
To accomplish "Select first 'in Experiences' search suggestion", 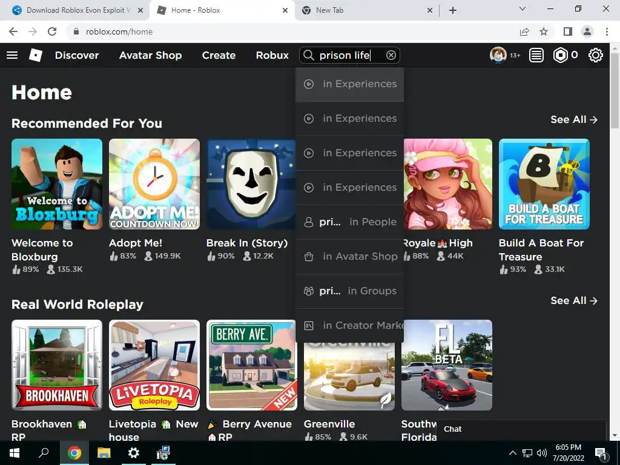I will click(349, 84).
